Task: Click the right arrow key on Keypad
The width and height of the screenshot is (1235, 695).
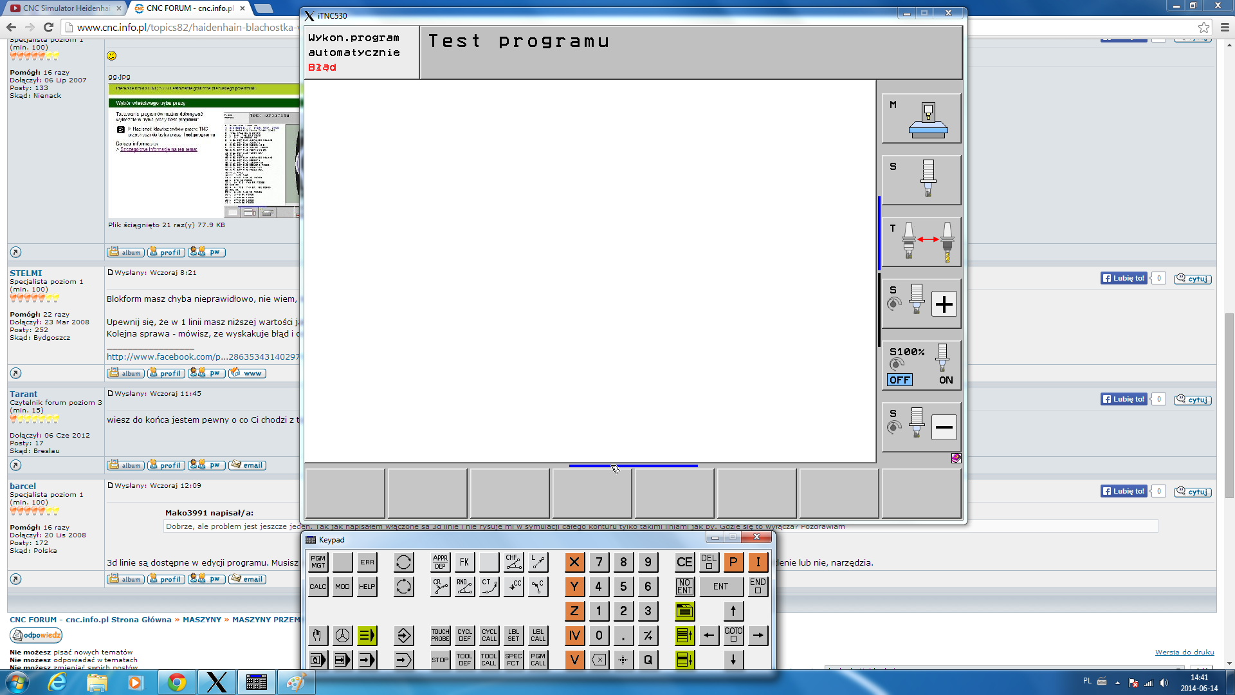Action: tap(758, 635)
